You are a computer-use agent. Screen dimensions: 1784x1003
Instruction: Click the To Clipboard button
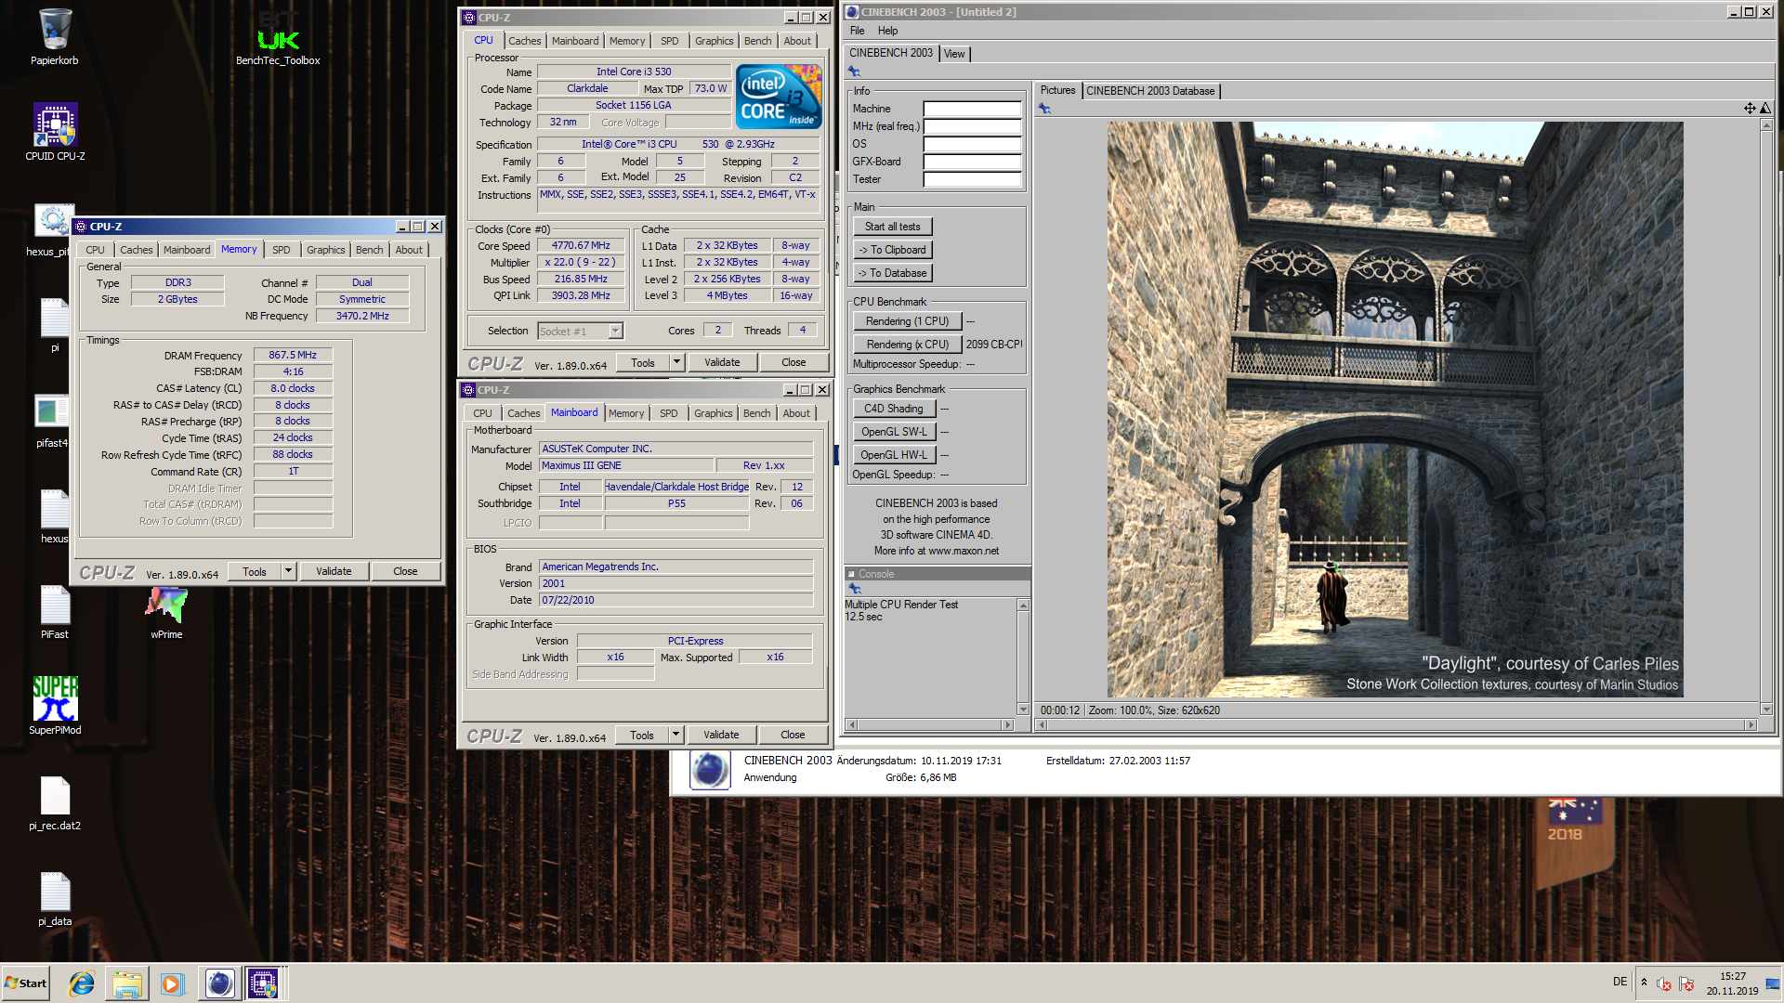click(x=892, y=250)
